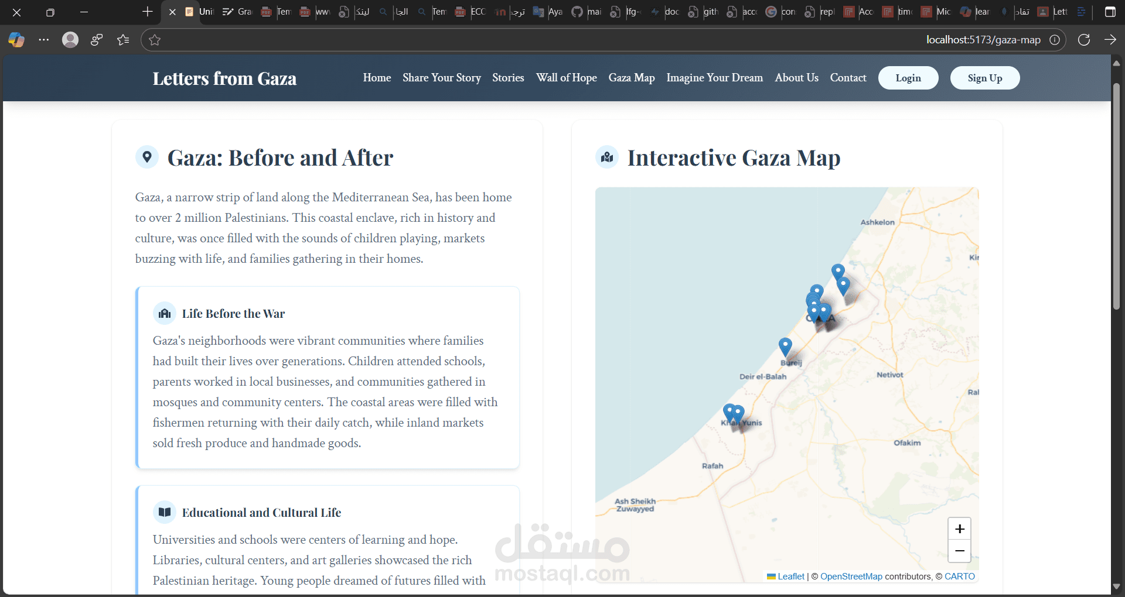Image resolution: width=1125 pixels, height=597 pixels.
Task: Switch to the 'Aya' translate tab
Action: tap(548, 12)
